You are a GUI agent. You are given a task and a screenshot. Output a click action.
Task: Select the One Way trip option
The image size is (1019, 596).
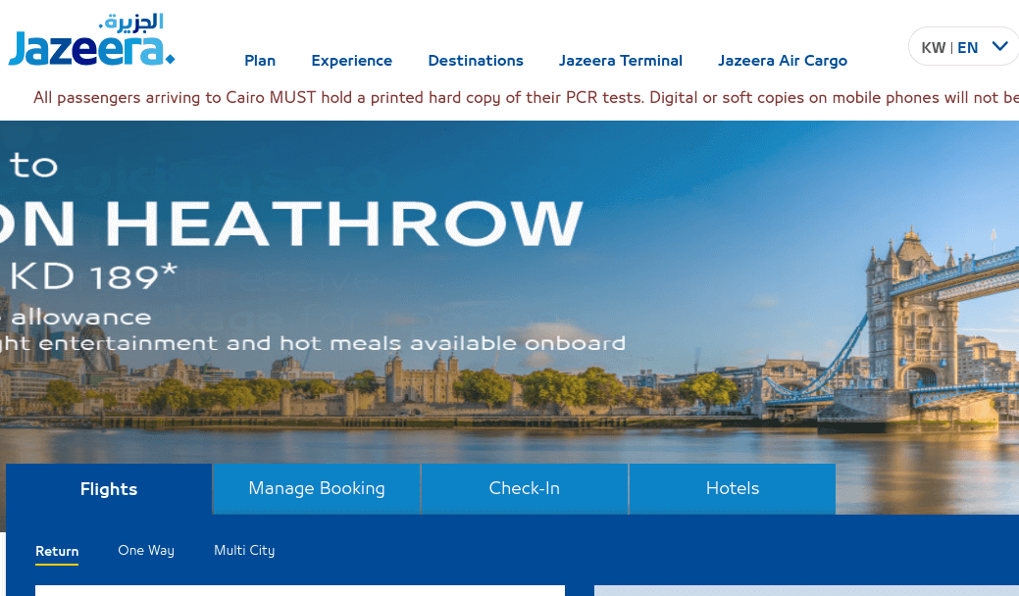pyautogui.click(x=146, y=551)
